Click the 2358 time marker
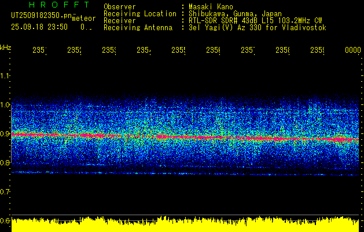Image resolution: width=364 pixels, height=232 pixels. coord(283,50)
